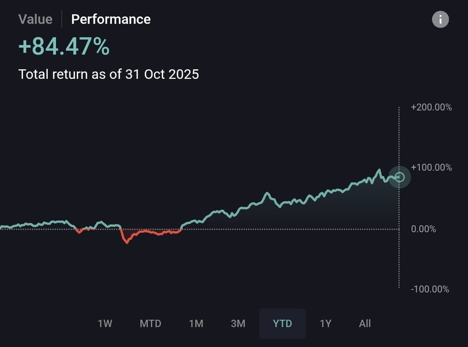
Task: Select the Performance tab
Action: [111, 19]
